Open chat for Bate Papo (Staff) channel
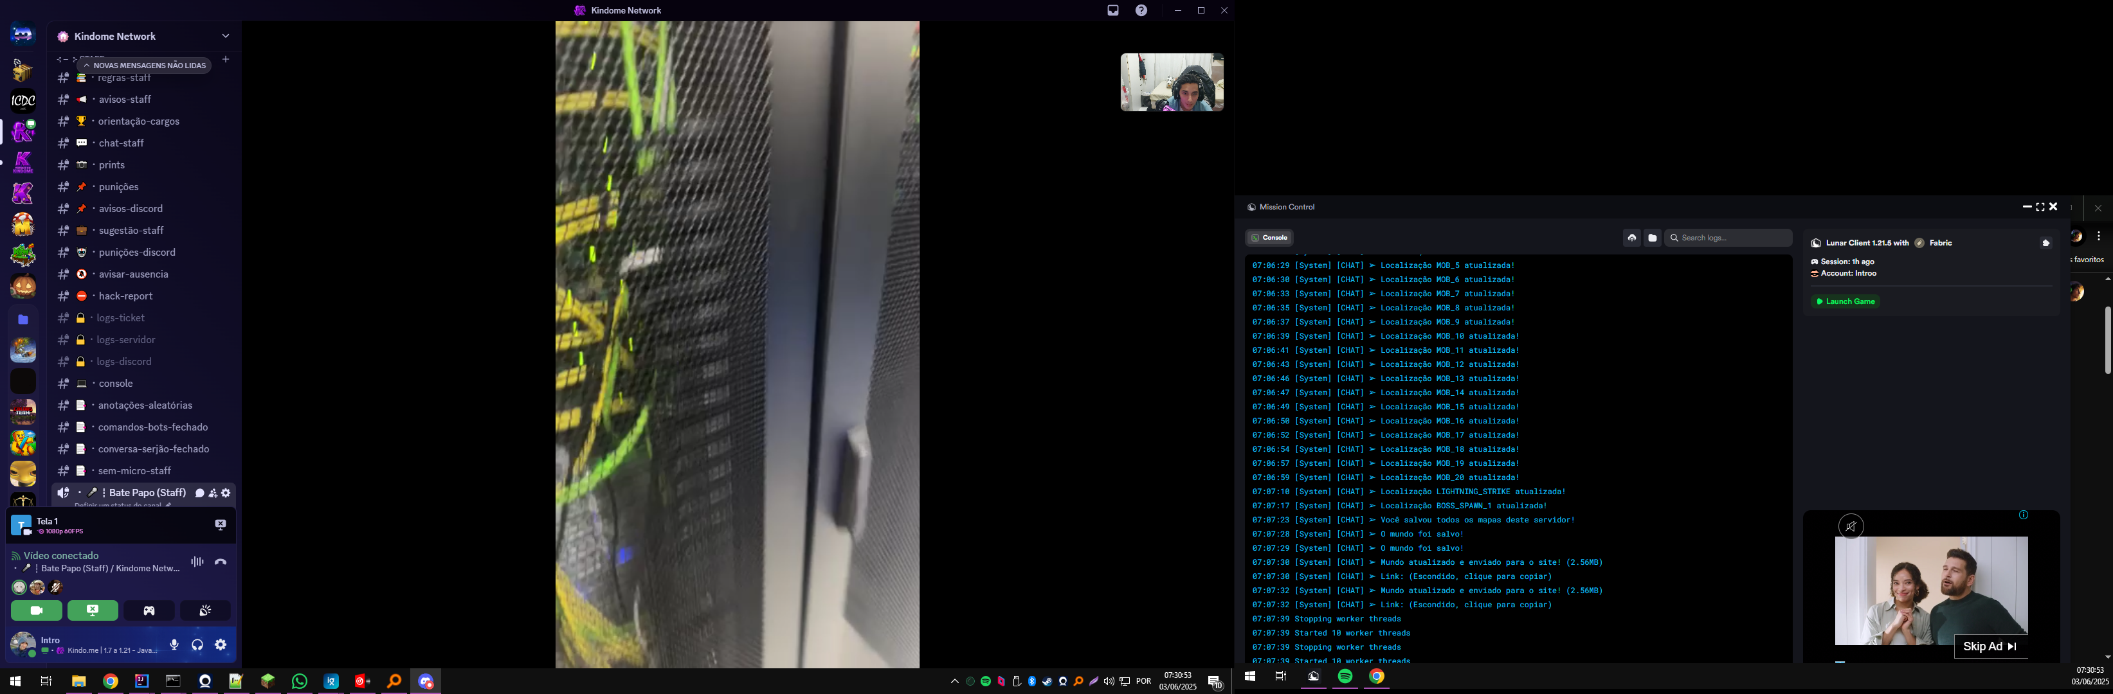Screen dimensions: 2113x694 199,494
